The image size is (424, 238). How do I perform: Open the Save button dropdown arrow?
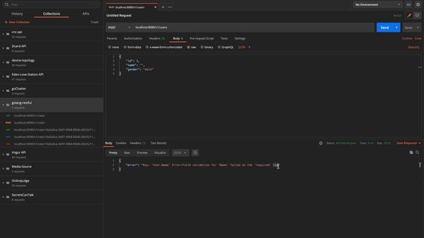click(418, 28)
